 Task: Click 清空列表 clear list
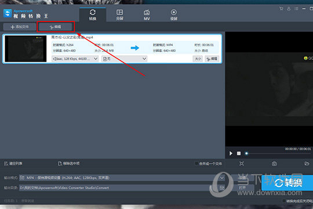(x=13, y=164)
